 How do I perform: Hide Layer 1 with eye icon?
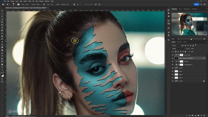173,78
